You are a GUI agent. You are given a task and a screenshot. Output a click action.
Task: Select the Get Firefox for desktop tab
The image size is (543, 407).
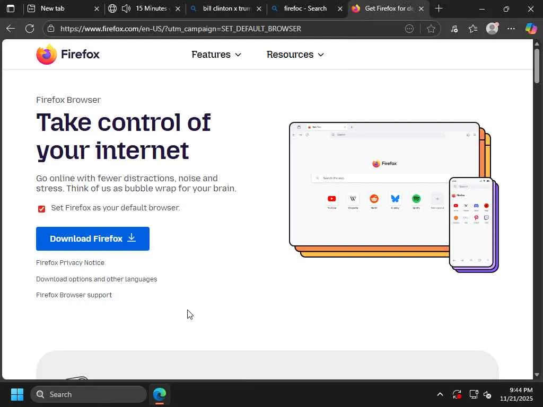389,8
